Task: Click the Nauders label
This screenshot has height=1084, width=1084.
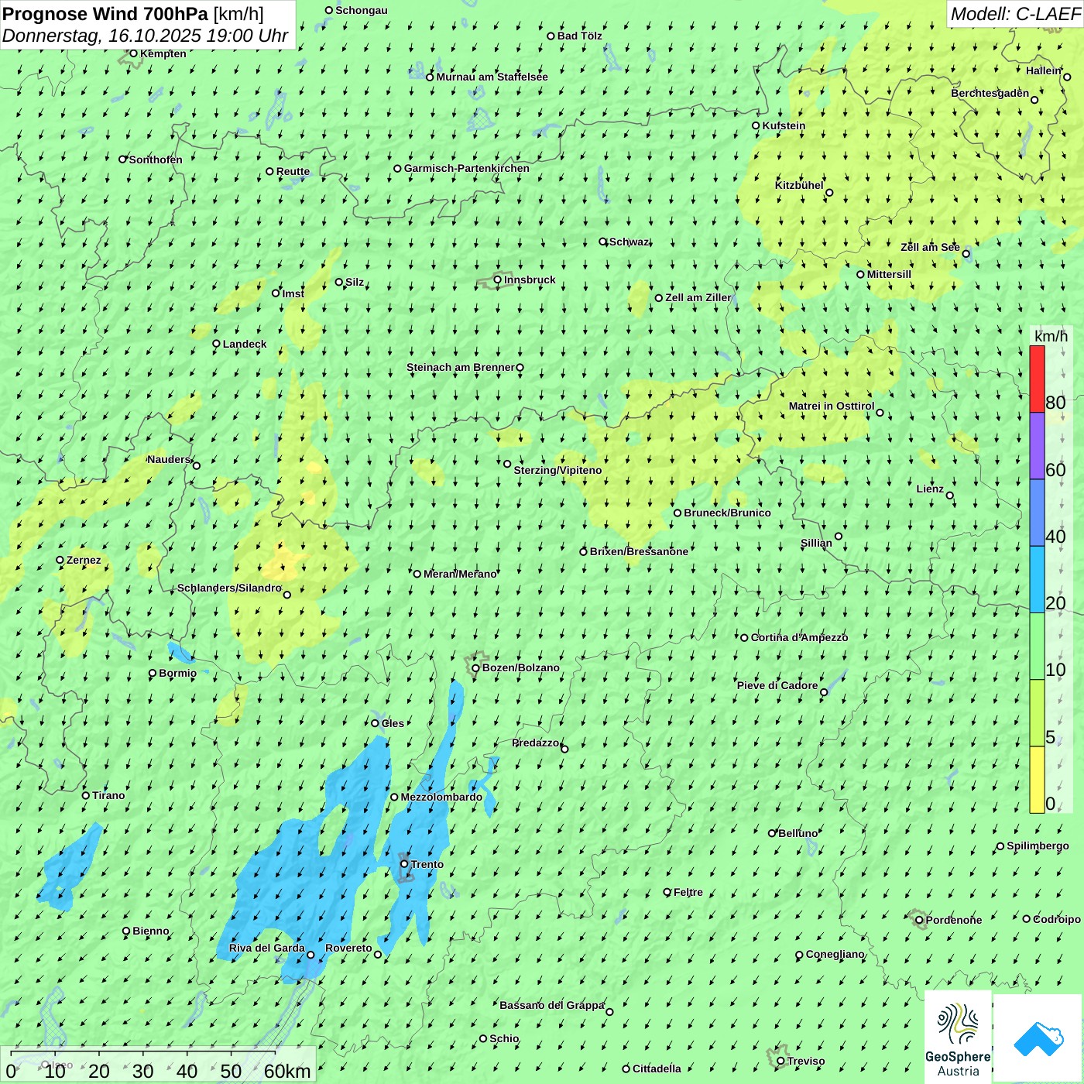Action: 169,459
